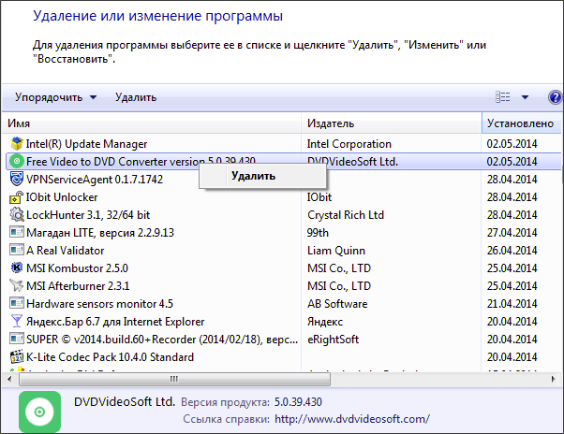Click the Яндекс.Бар glass icon
Viewport: 564px width, 434px height.
[17, 321]
